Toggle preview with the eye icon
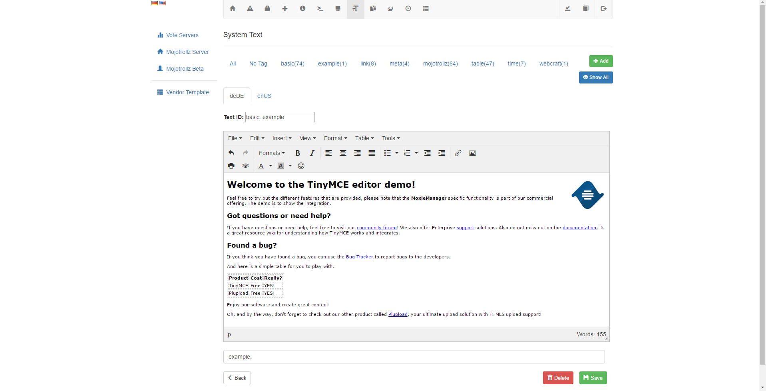766x391 pixels. click(x=245, y=166)
